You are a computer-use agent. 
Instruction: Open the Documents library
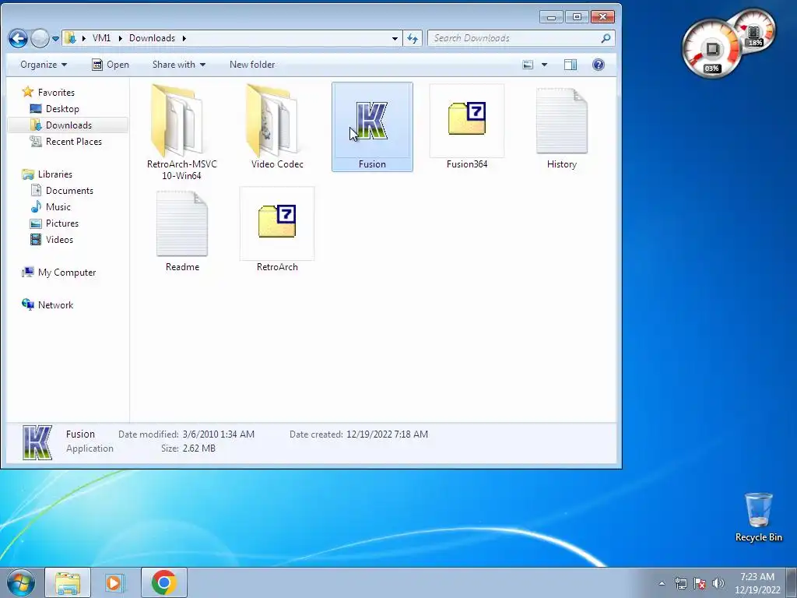69,191
